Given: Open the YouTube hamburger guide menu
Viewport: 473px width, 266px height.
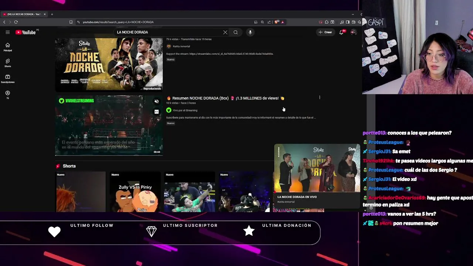Looking at the screenshot, I should (x=7, y=32).
